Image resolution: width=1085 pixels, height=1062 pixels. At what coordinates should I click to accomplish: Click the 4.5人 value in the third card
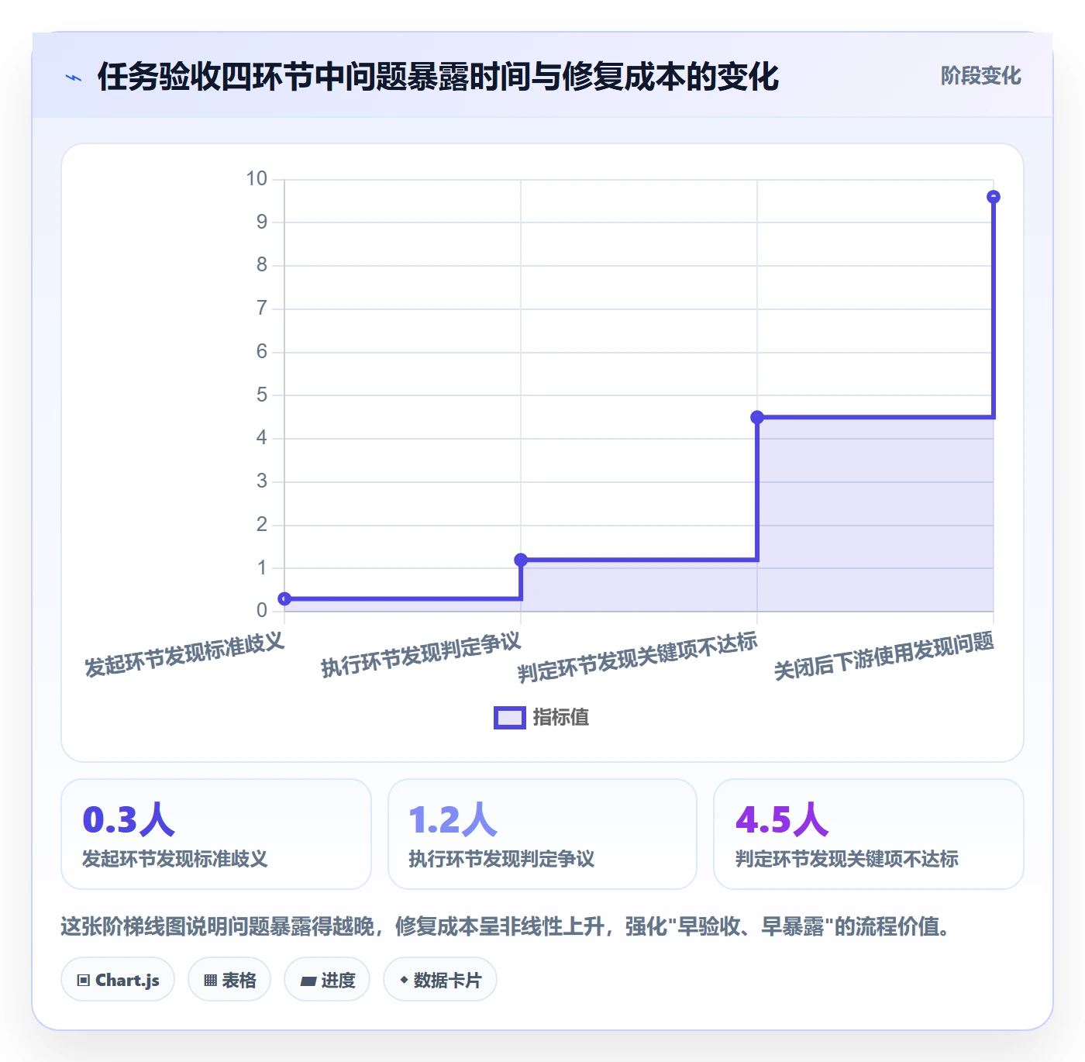(782, 819)
